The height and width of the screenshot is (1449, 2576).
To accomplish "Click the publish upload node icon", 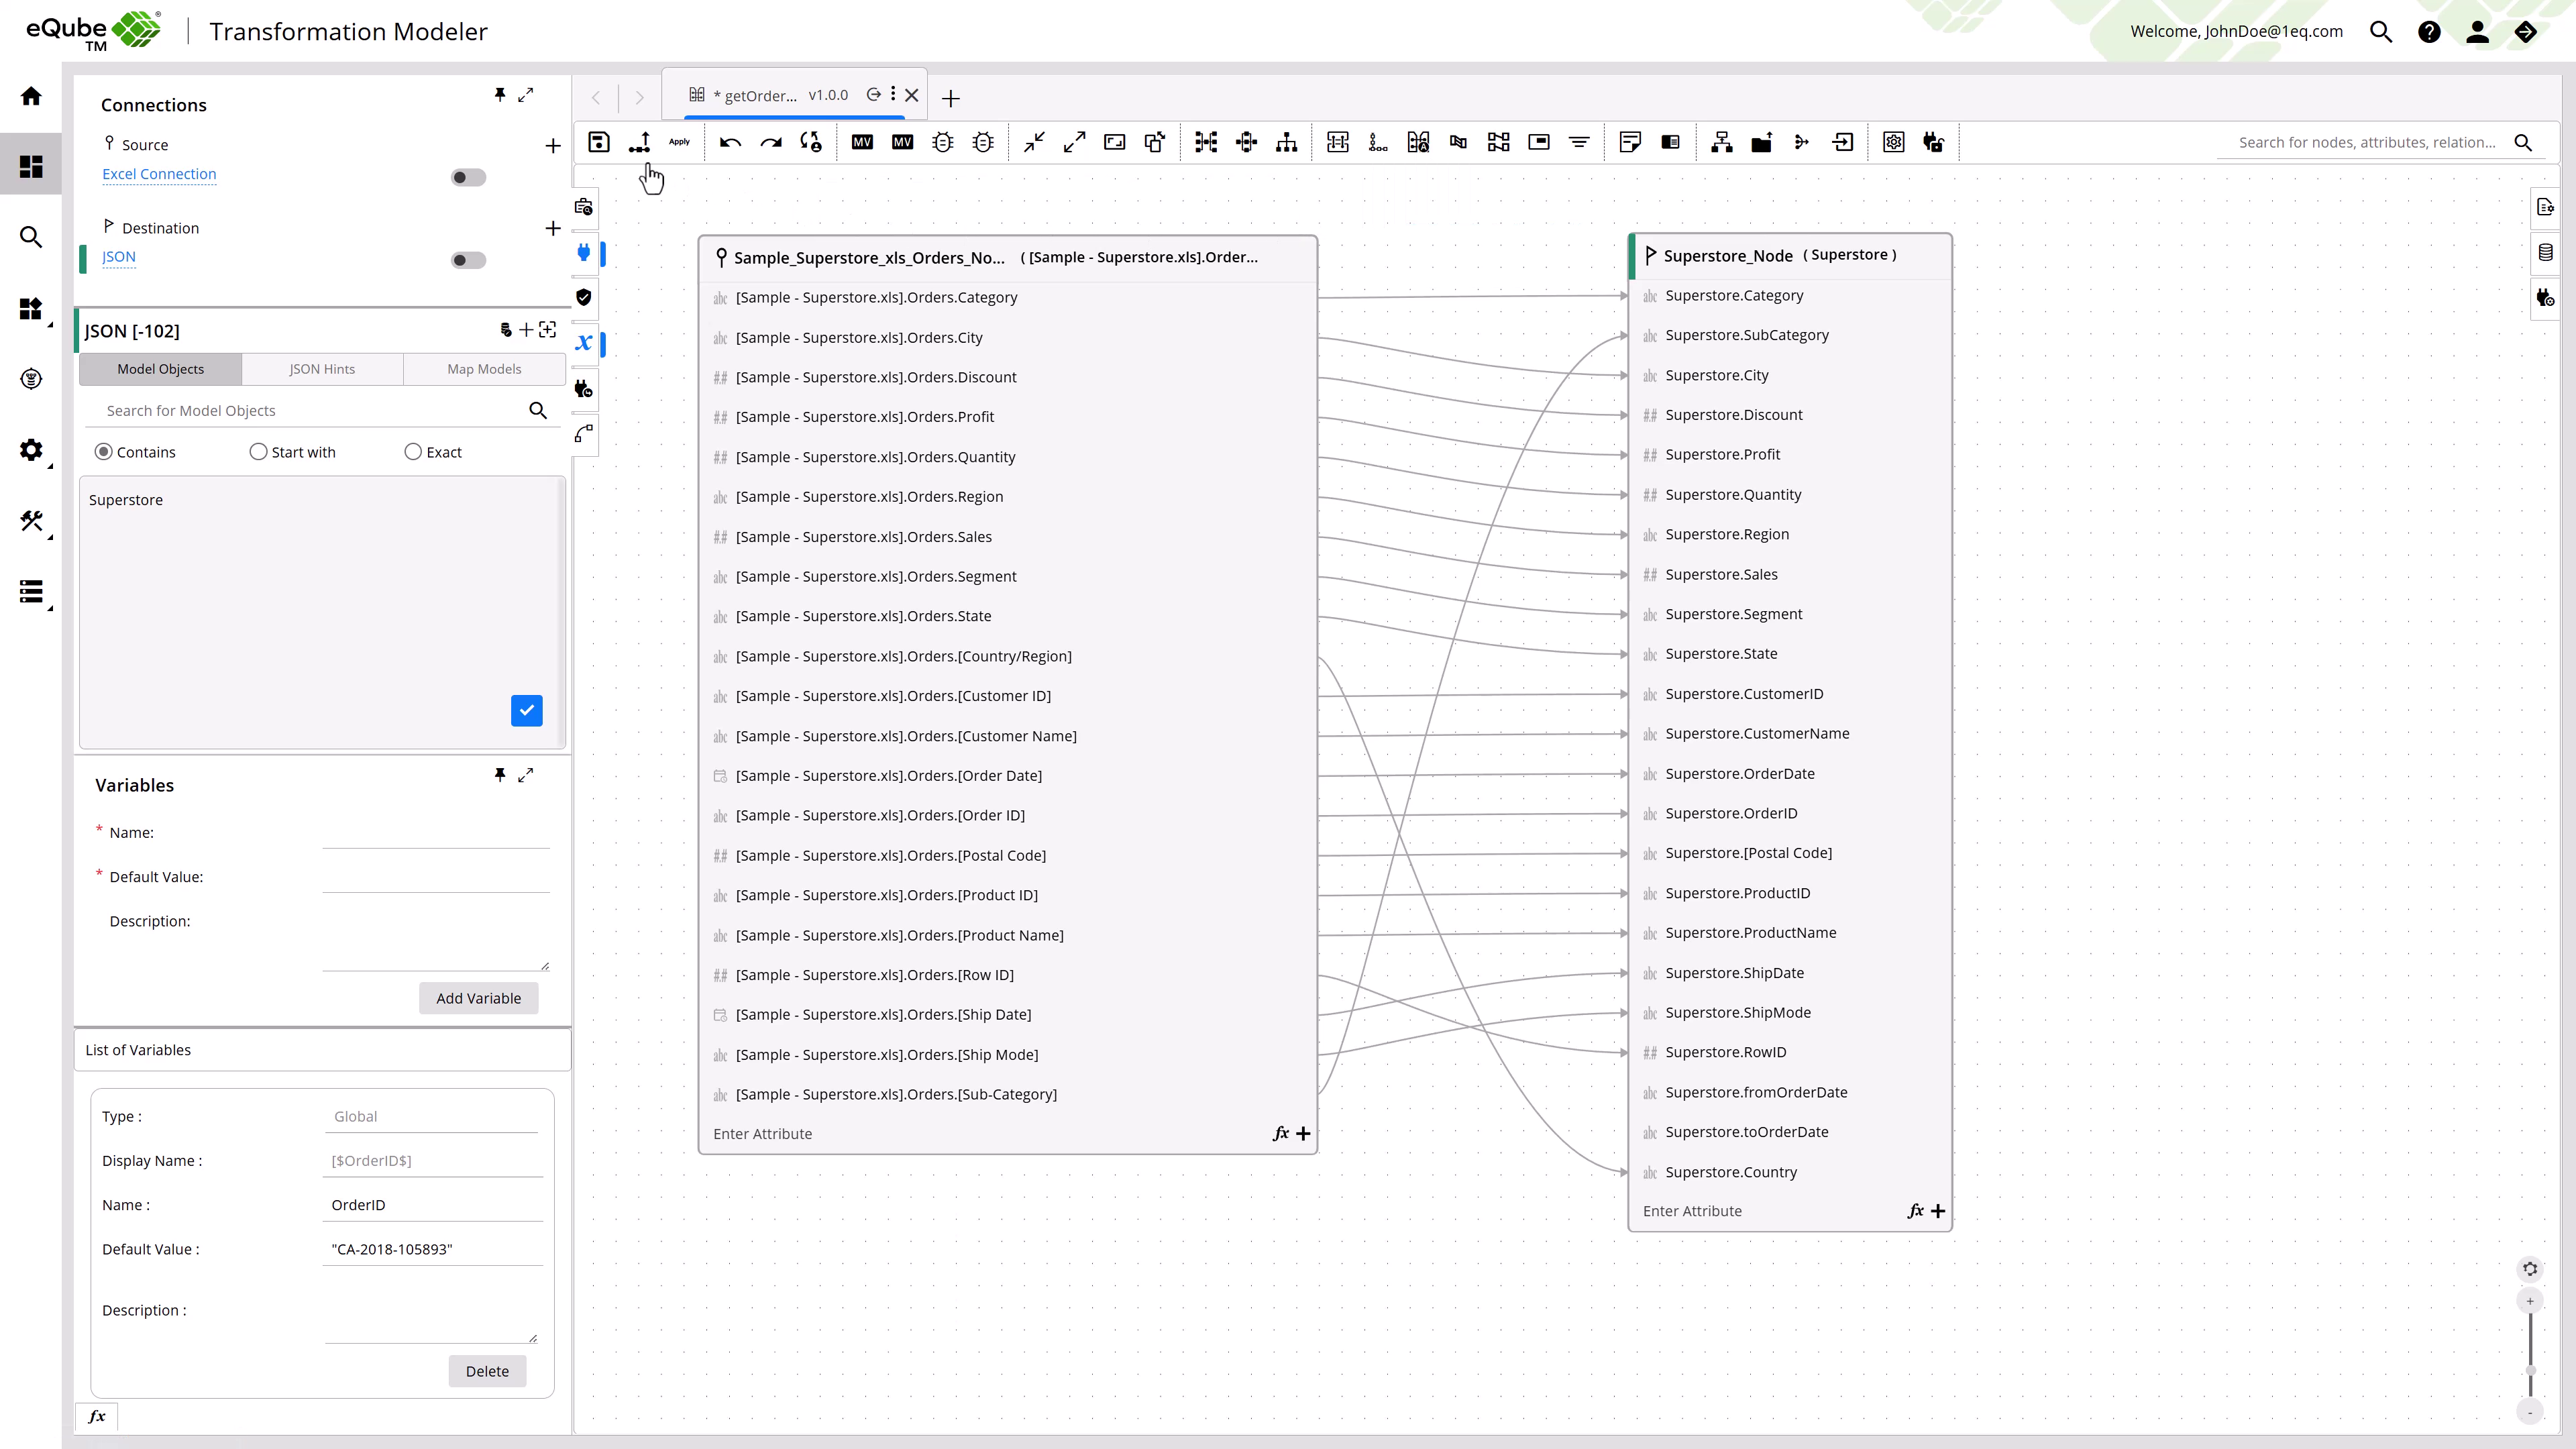I will click(x=639, y=142).
